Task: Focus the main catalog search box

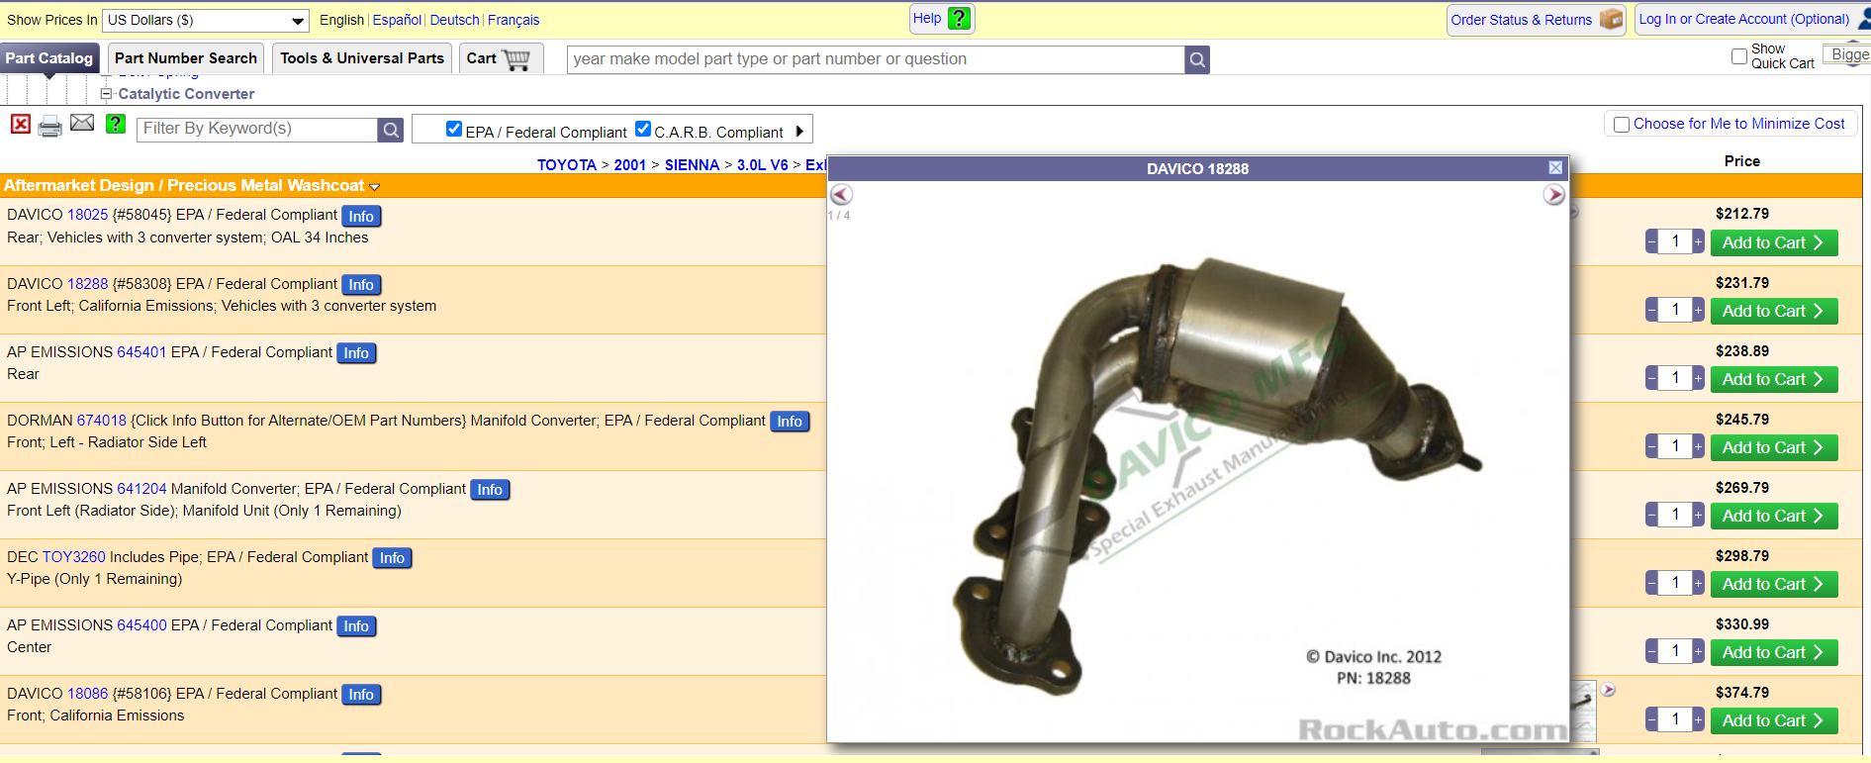Action: pyautogui.click(x=876, y=59)
